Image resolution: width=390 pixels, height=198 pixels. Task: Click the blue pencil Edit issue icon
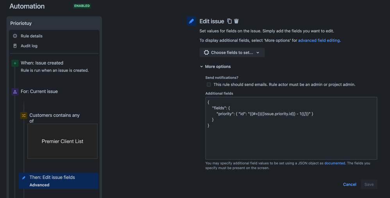point(191,21)
